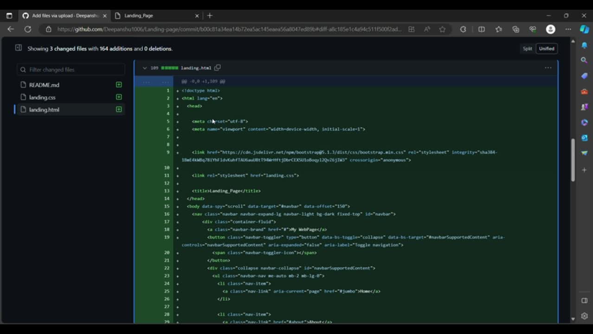
Task: Toggle the file tree panel icon
Action: tap(19, 48)
